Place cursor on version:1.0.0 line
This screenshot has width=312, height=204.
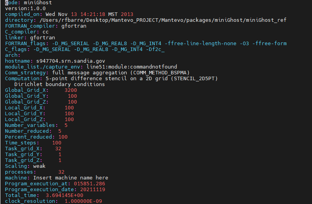[x=25, y=9]
